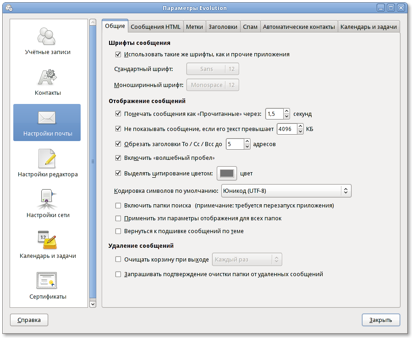Enable Включить папки поиска checkbox
This screenshot has width=412, height=338.
tap(118, 205)
